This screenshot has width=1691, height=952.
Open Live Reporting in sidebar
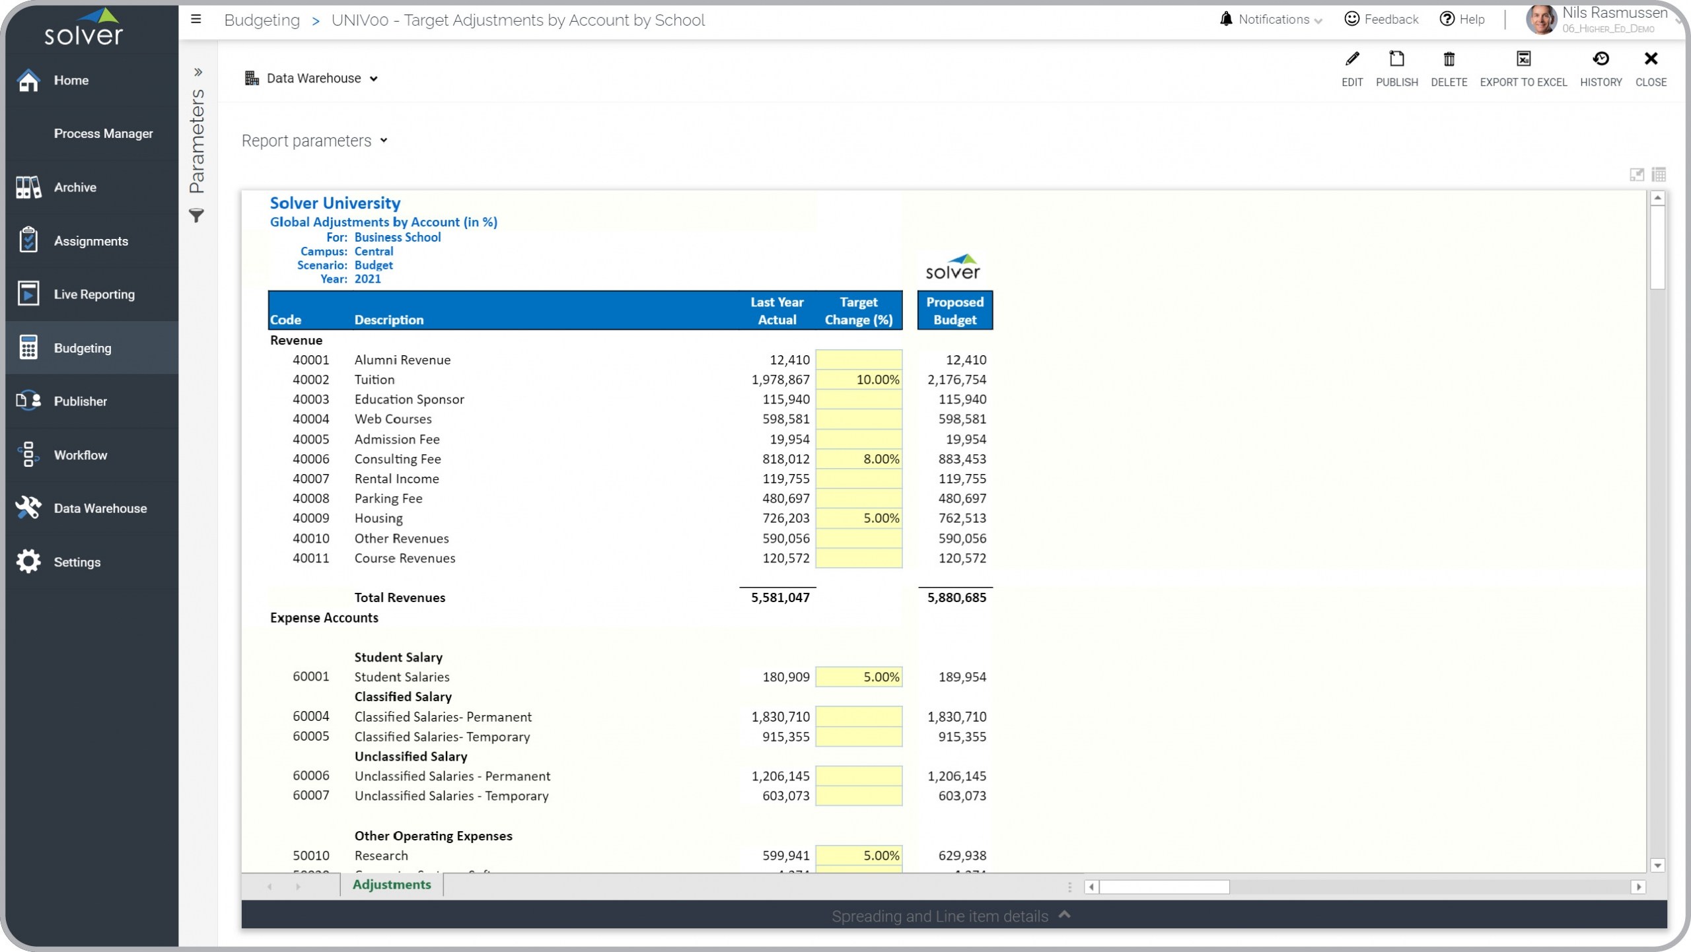click(93, 294)
